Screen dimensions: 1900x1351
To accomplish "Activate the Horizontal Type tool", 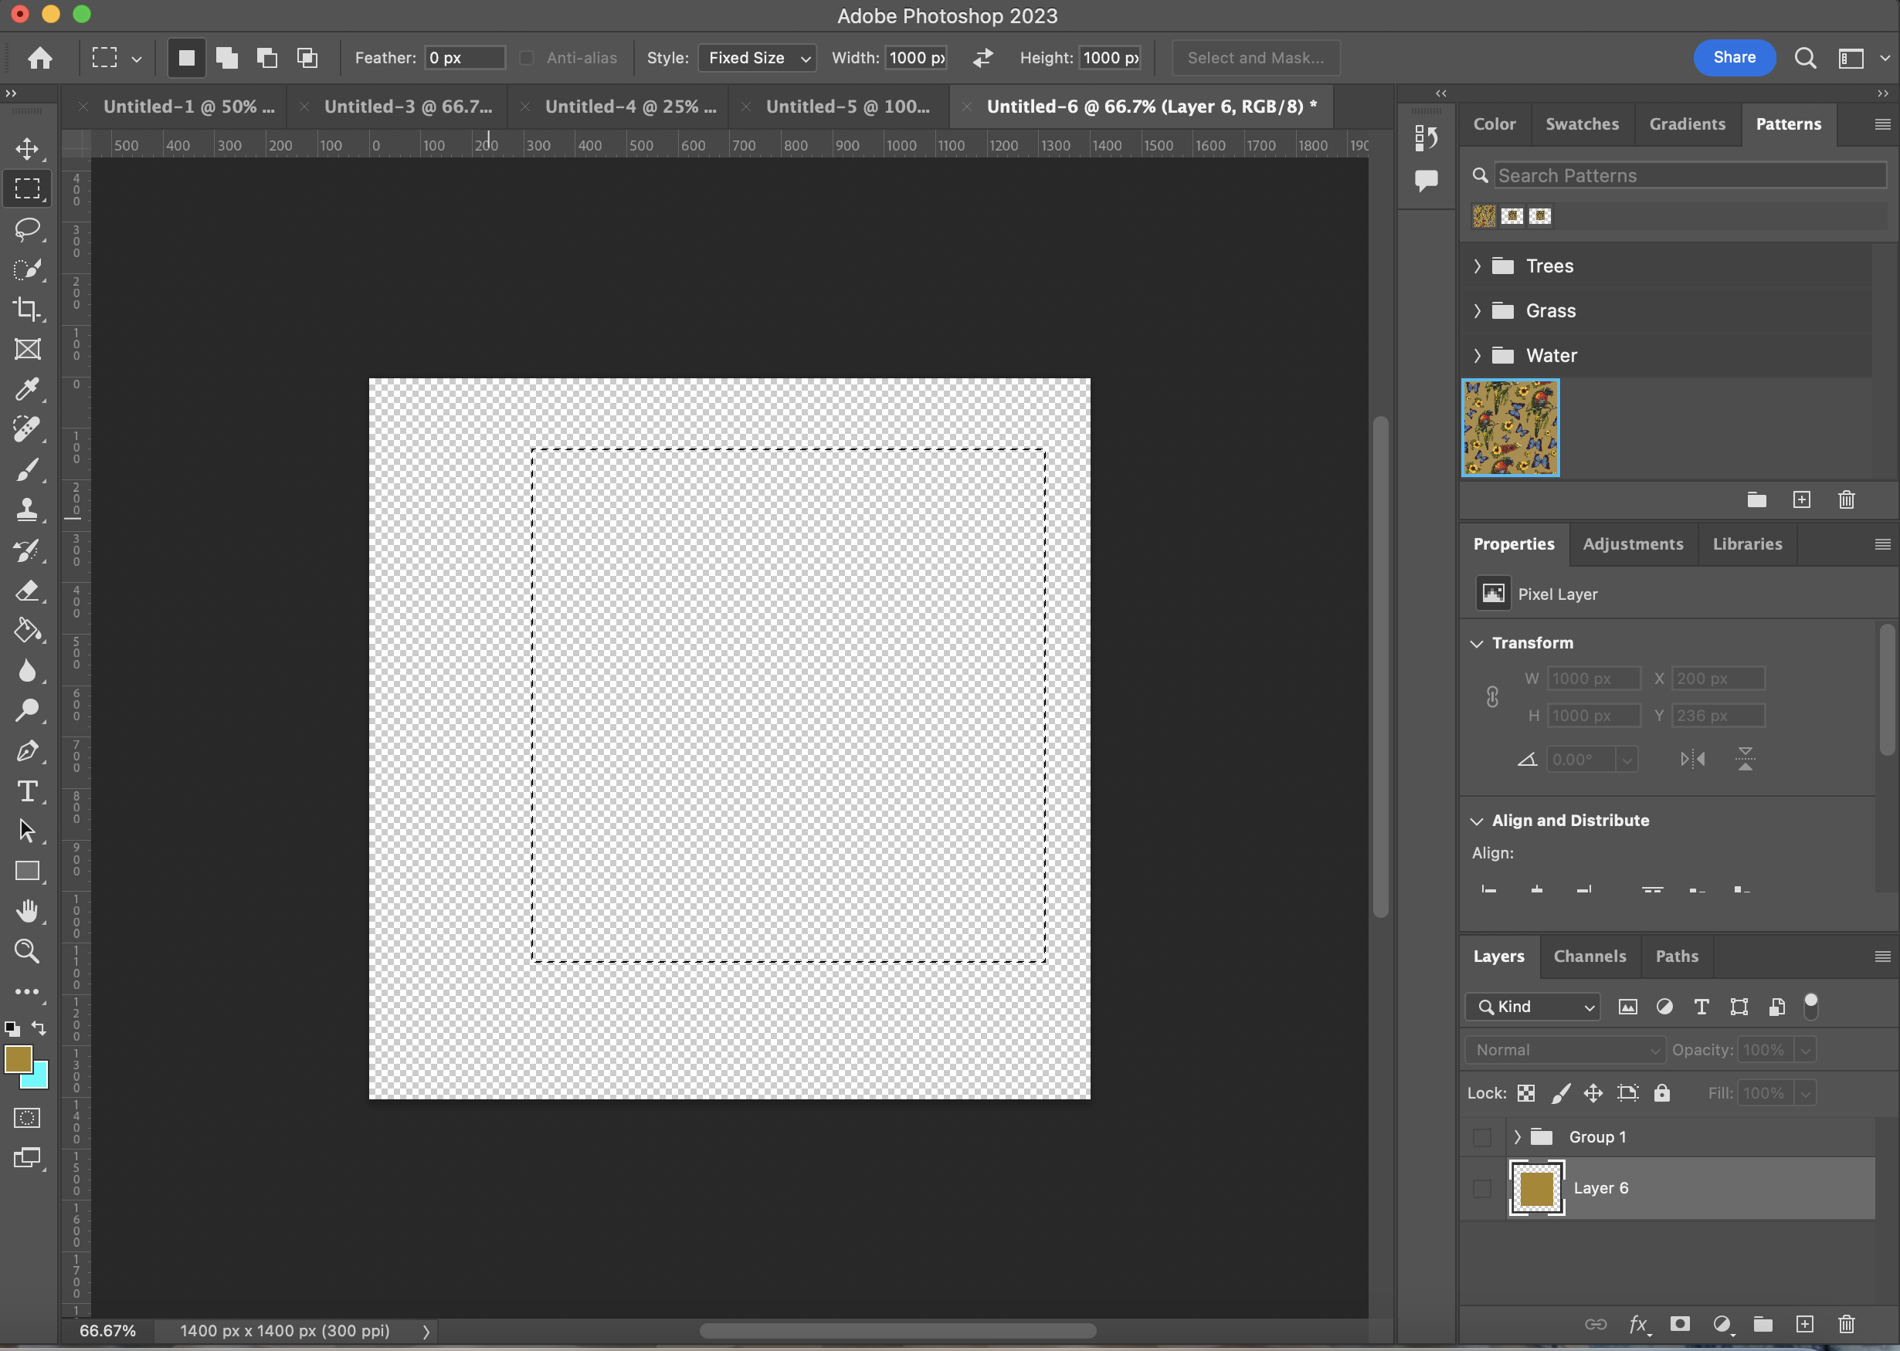I will (26, 791).
